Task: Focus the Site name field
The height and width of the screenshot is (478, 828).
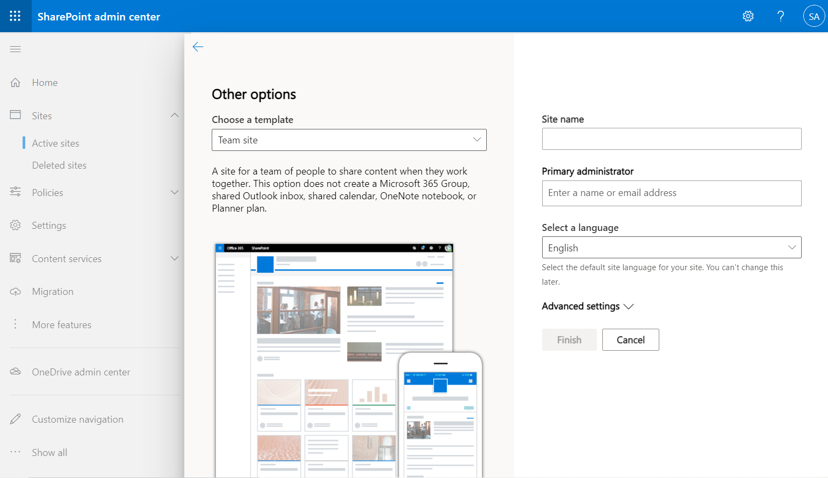Action: click(x=672, y=139)
